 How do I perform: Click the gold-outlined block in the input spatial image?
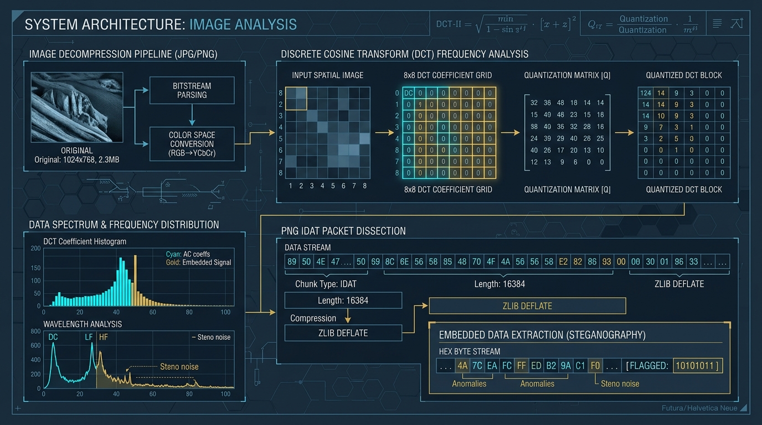tap(295, 99)
